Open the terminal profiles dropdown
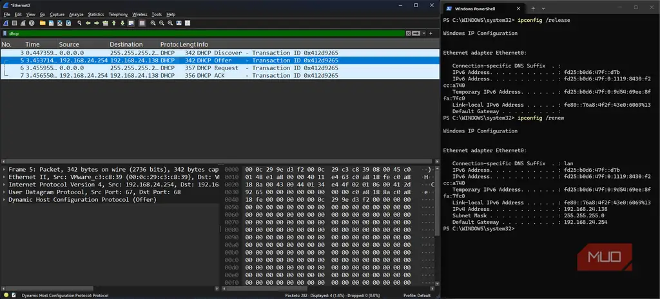 (x=543, y=8)
